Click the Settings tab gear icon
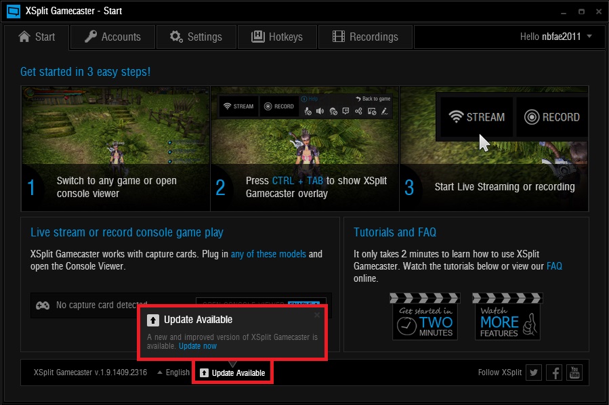This screenshot has height=405, width=609. [x=176, y=37]
